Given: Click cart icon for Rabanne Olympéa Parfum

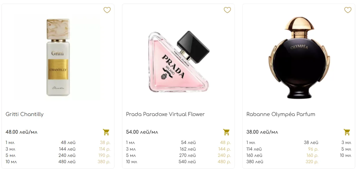Looking at the screenshot, I should (x=347, y=132).
